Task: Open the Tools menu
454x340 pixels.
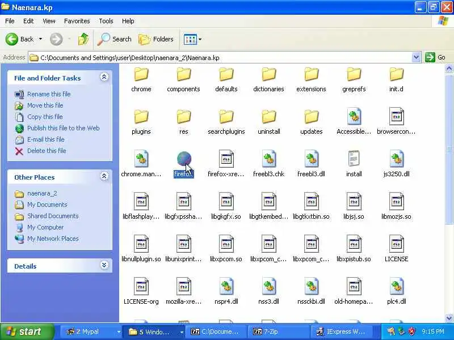Action: [106, 21]
